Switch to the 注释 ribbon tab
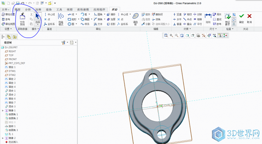262x144 pixels. 38,9
